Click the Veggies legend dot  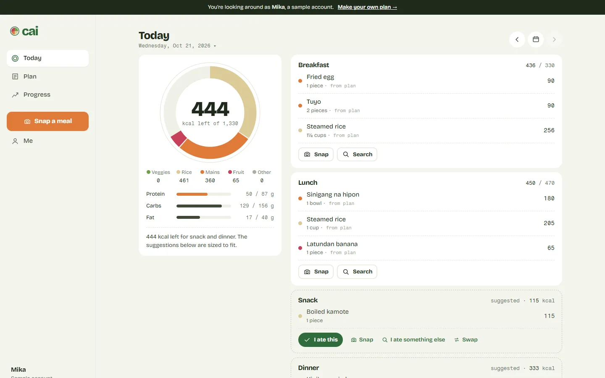point(148,172)
